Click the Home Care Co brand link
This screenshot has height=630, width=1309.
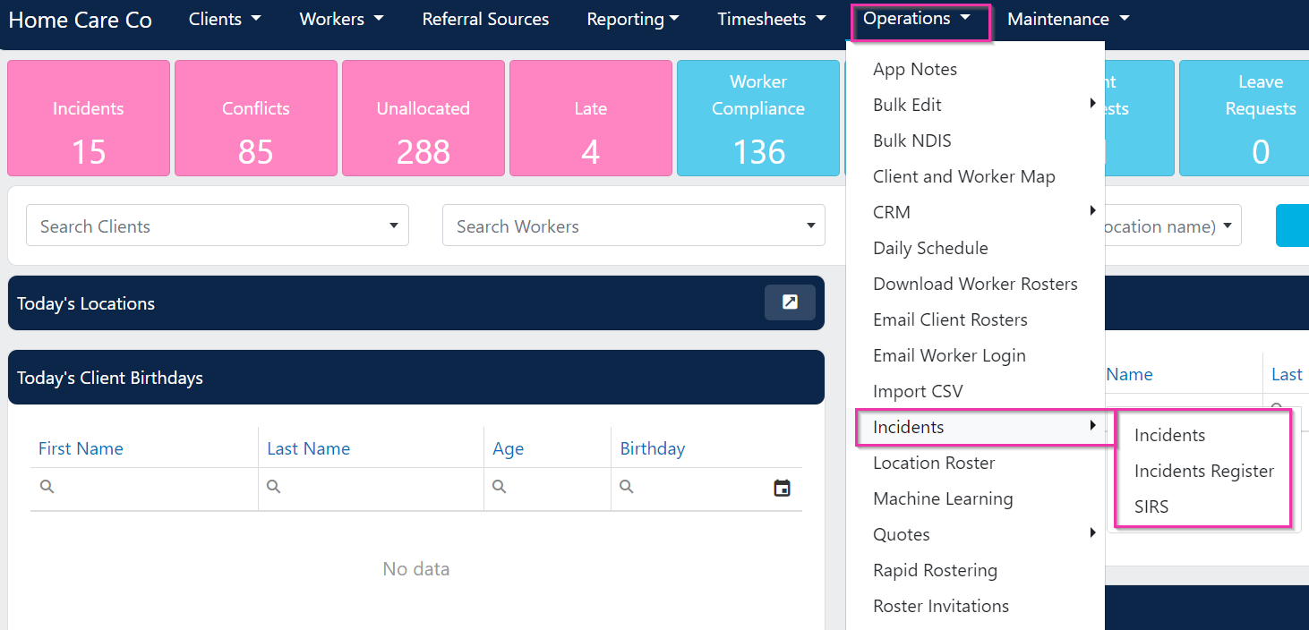(x=81, y=20)
